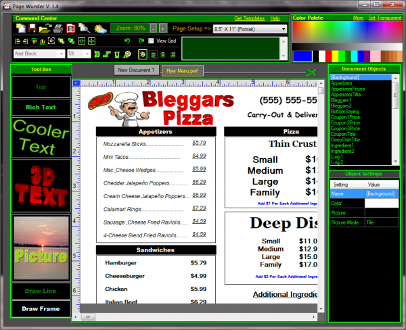Click the highlighted round effects icon

click(x=143, y=54)
